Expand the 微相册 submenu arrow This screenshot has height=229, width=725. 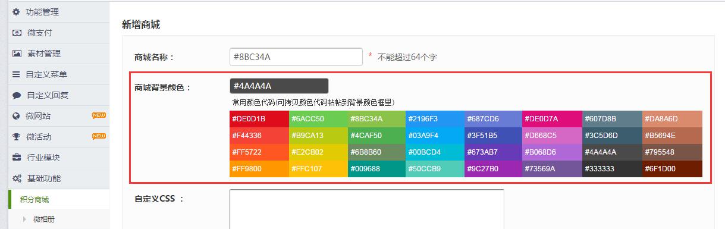(24, 219)
